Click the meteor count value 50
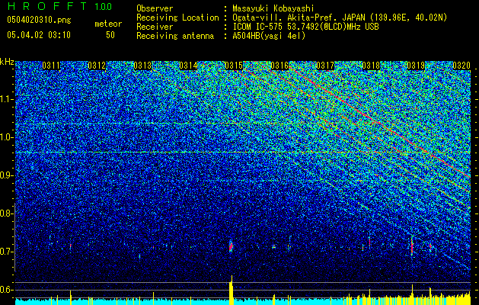 110,35
